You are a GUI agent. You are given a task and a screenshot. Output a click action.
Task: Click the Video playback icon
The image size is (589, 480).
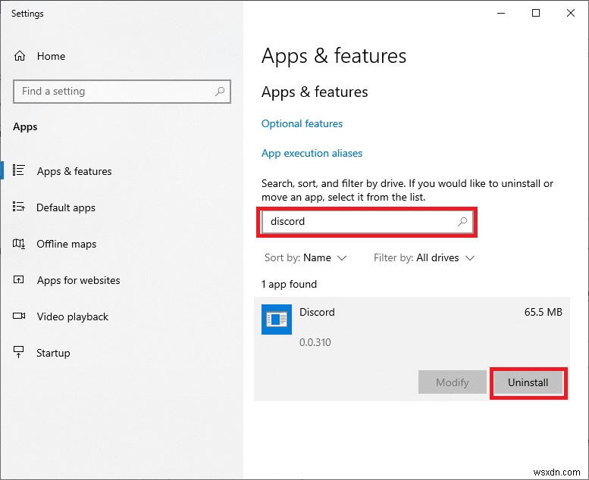coord(20,316)
